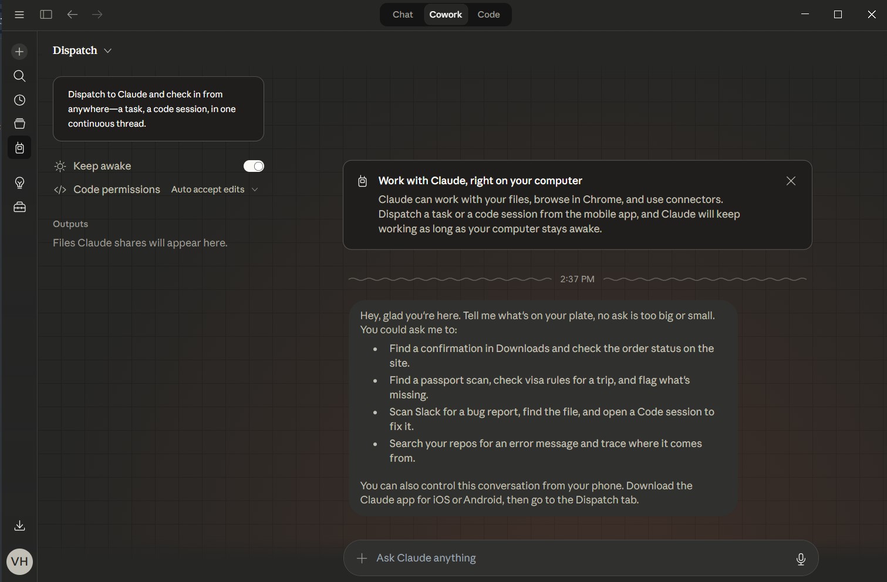Image resolution: width=887 pixels, height=582 pixels.
Task: Open the projects stack icon in sidebar
Action: (19, 124)
